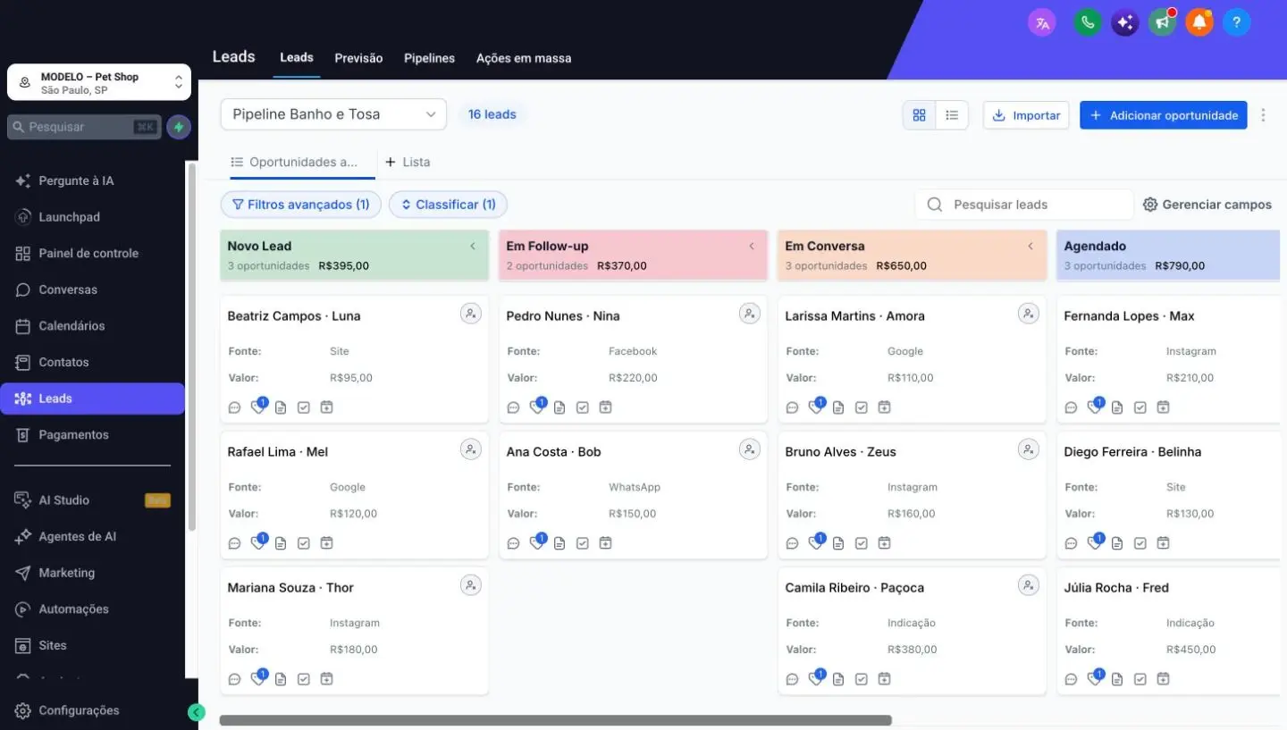Click owner avatar on Camila Ribeiro card
This screenshot has width=1287, height=730.
(x=1029, y=585)
